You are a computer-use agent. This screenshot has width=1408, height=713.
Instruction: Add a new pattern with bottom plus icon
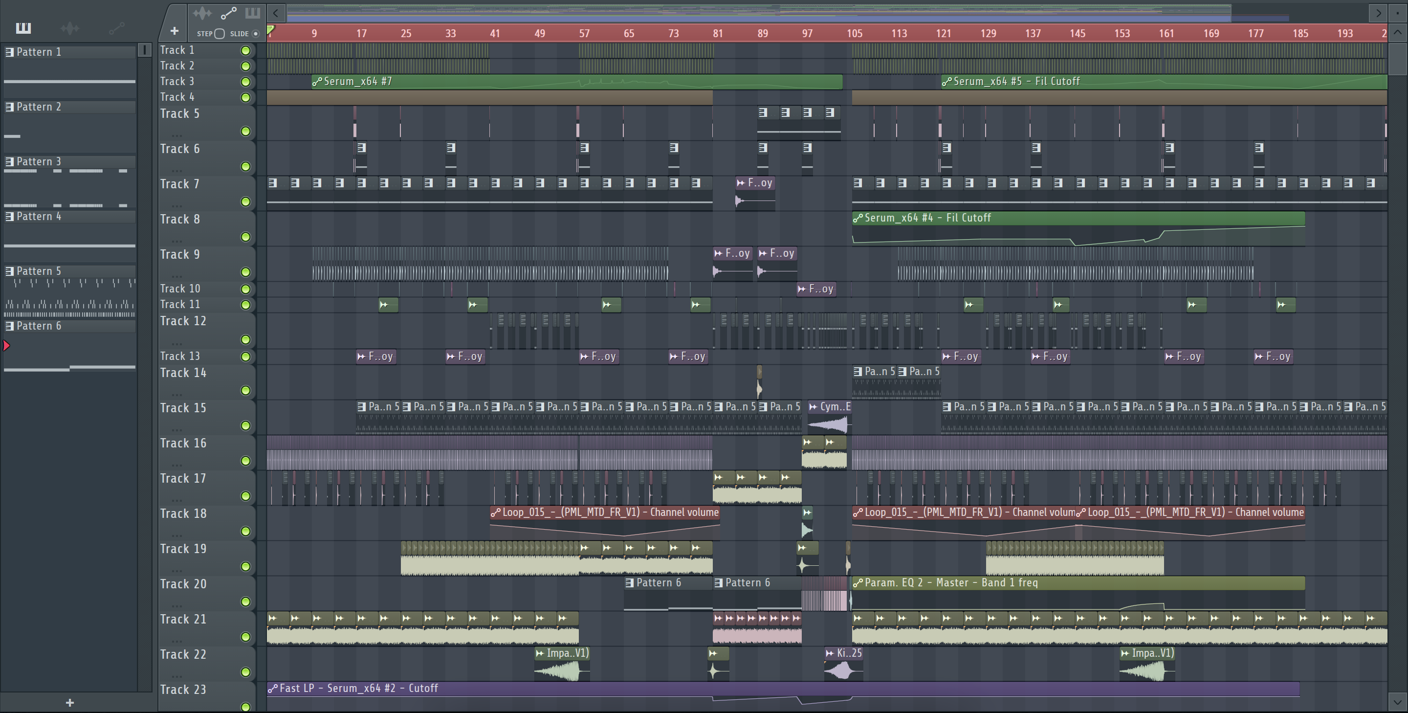(69, 703)
